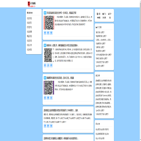Click the vertical page scrollbar
This screenshot has width=141, height=141.
pyautogui.click(x=140, y=70)
